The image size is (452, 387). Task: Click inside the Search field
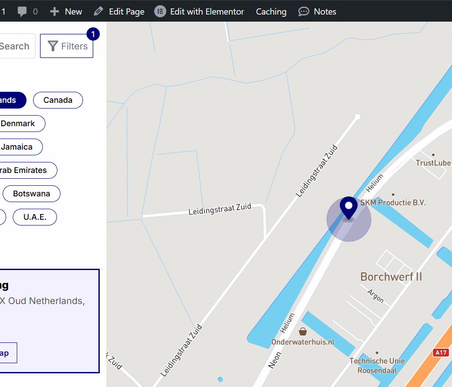(15, 46)
